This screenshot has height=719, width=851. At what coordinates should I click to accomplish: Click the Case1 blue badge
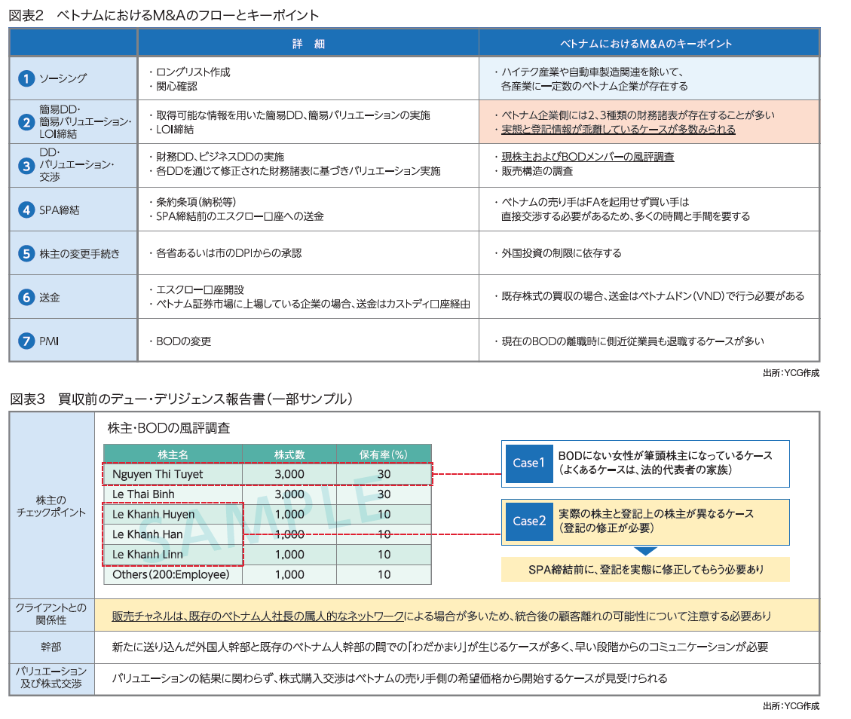(x=528, y=464)
